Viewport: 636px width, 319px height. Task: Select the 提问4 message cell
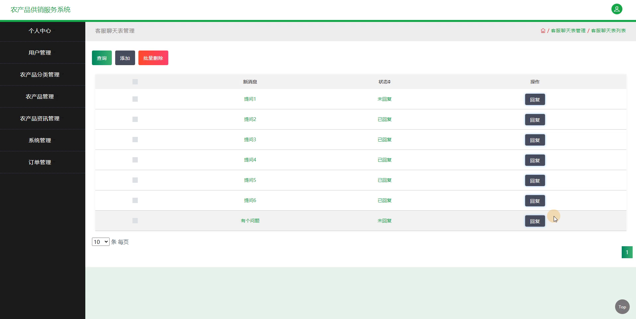point(250,160)
